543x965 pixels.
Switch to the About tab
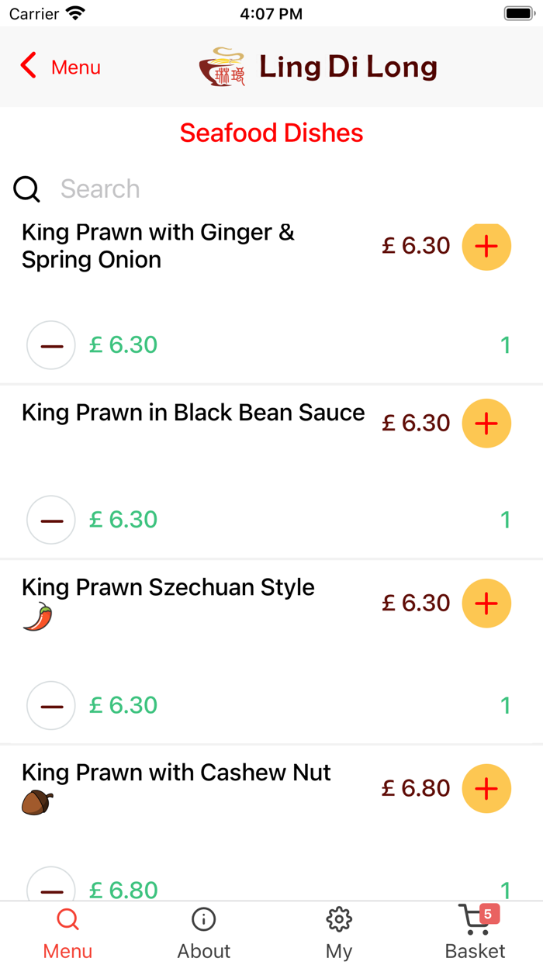pyautogui.click(x=204, y=933)
